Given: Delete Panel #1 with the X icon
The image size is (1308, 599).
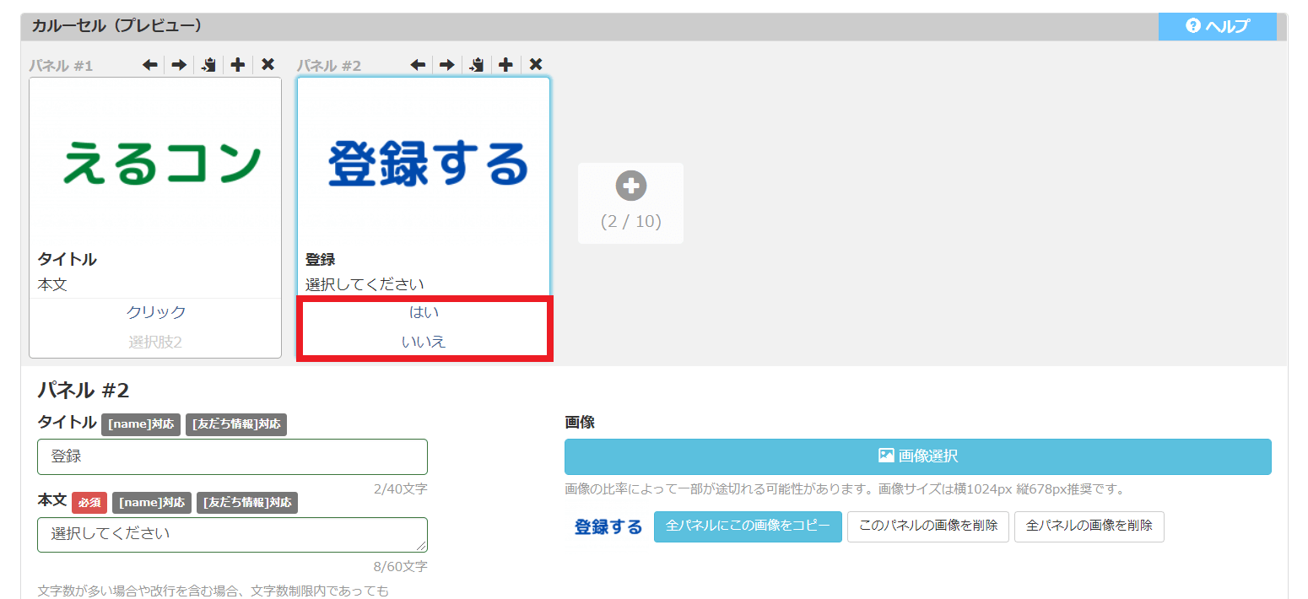Looking at the screenshot, I should click(268, 65).
